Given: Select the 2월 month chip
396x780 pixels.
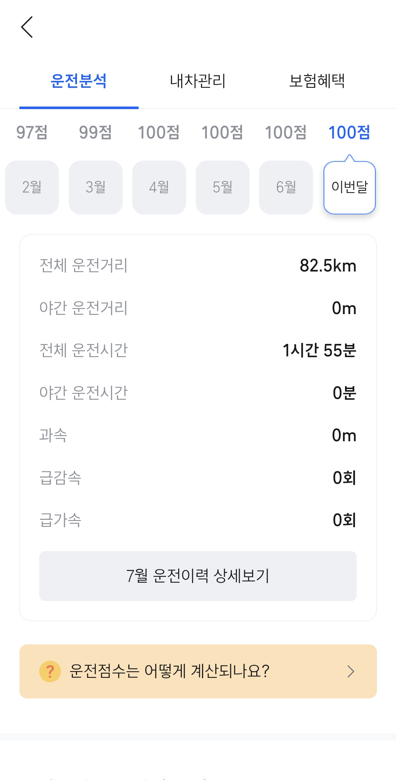Looking at the screenshot, I should point(32,187).
